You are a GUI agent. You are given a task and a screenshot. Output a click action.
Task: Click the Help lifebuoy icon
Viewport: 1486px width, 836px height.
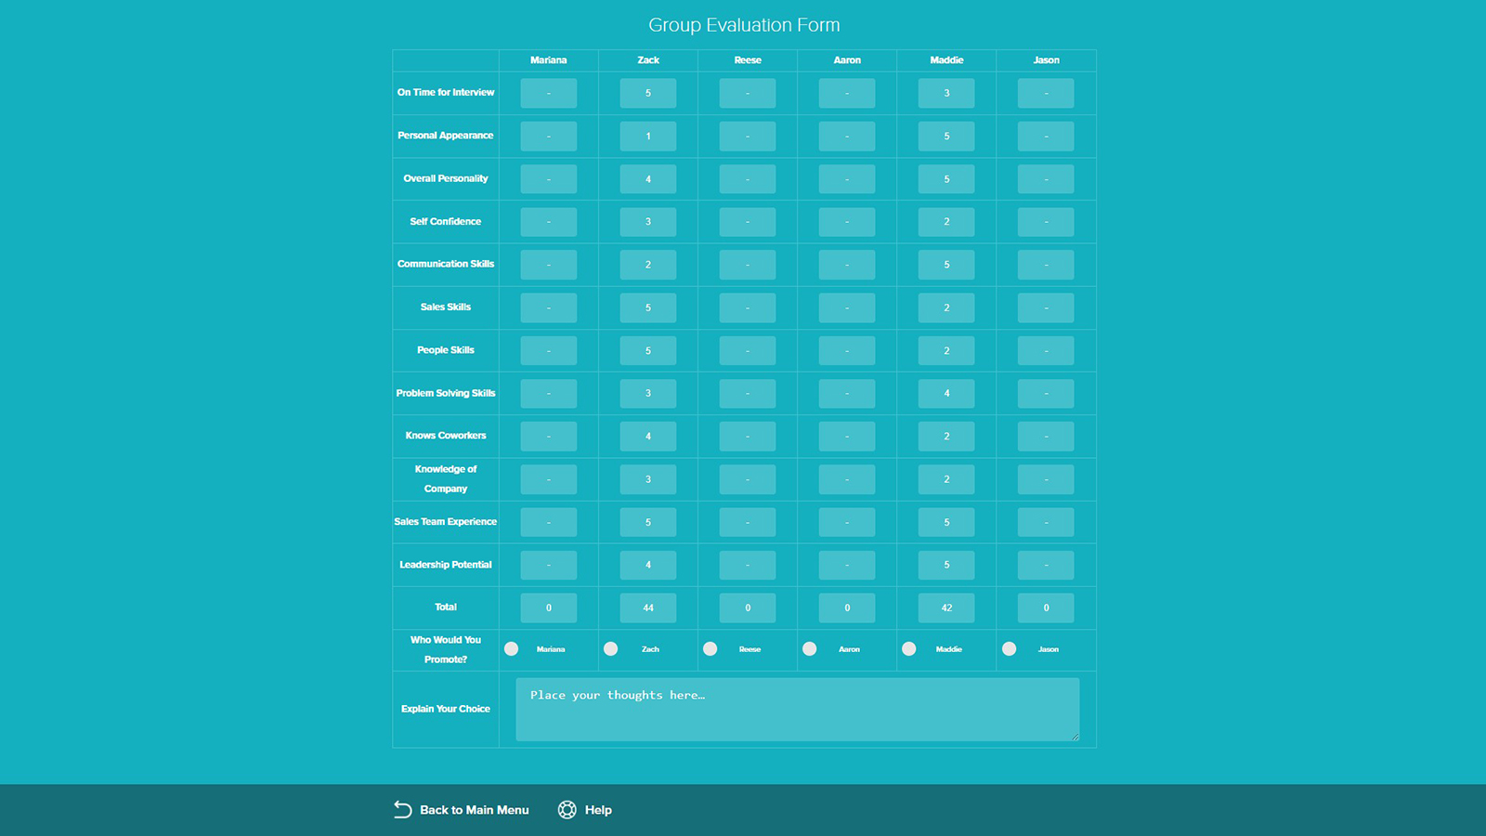pyautogui.click(x=567, y=810)
